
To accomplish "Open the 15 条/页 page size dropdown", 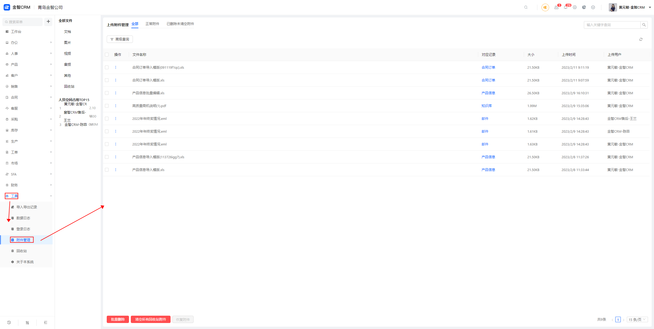I will pyautogui.click(x=638, y=319).
